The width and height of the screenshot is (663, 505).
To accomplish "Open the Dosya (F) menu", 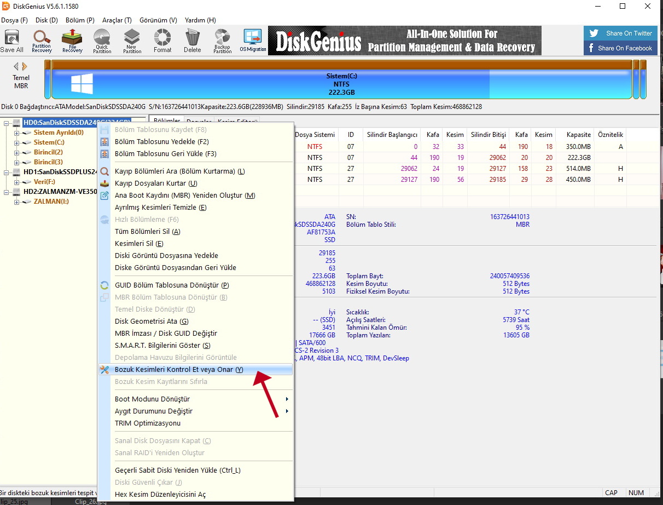I will click(14, 20).
